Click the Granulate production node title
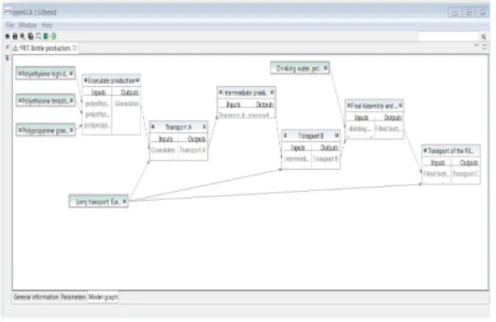496x322 pixels. click(x=112, y=81)
